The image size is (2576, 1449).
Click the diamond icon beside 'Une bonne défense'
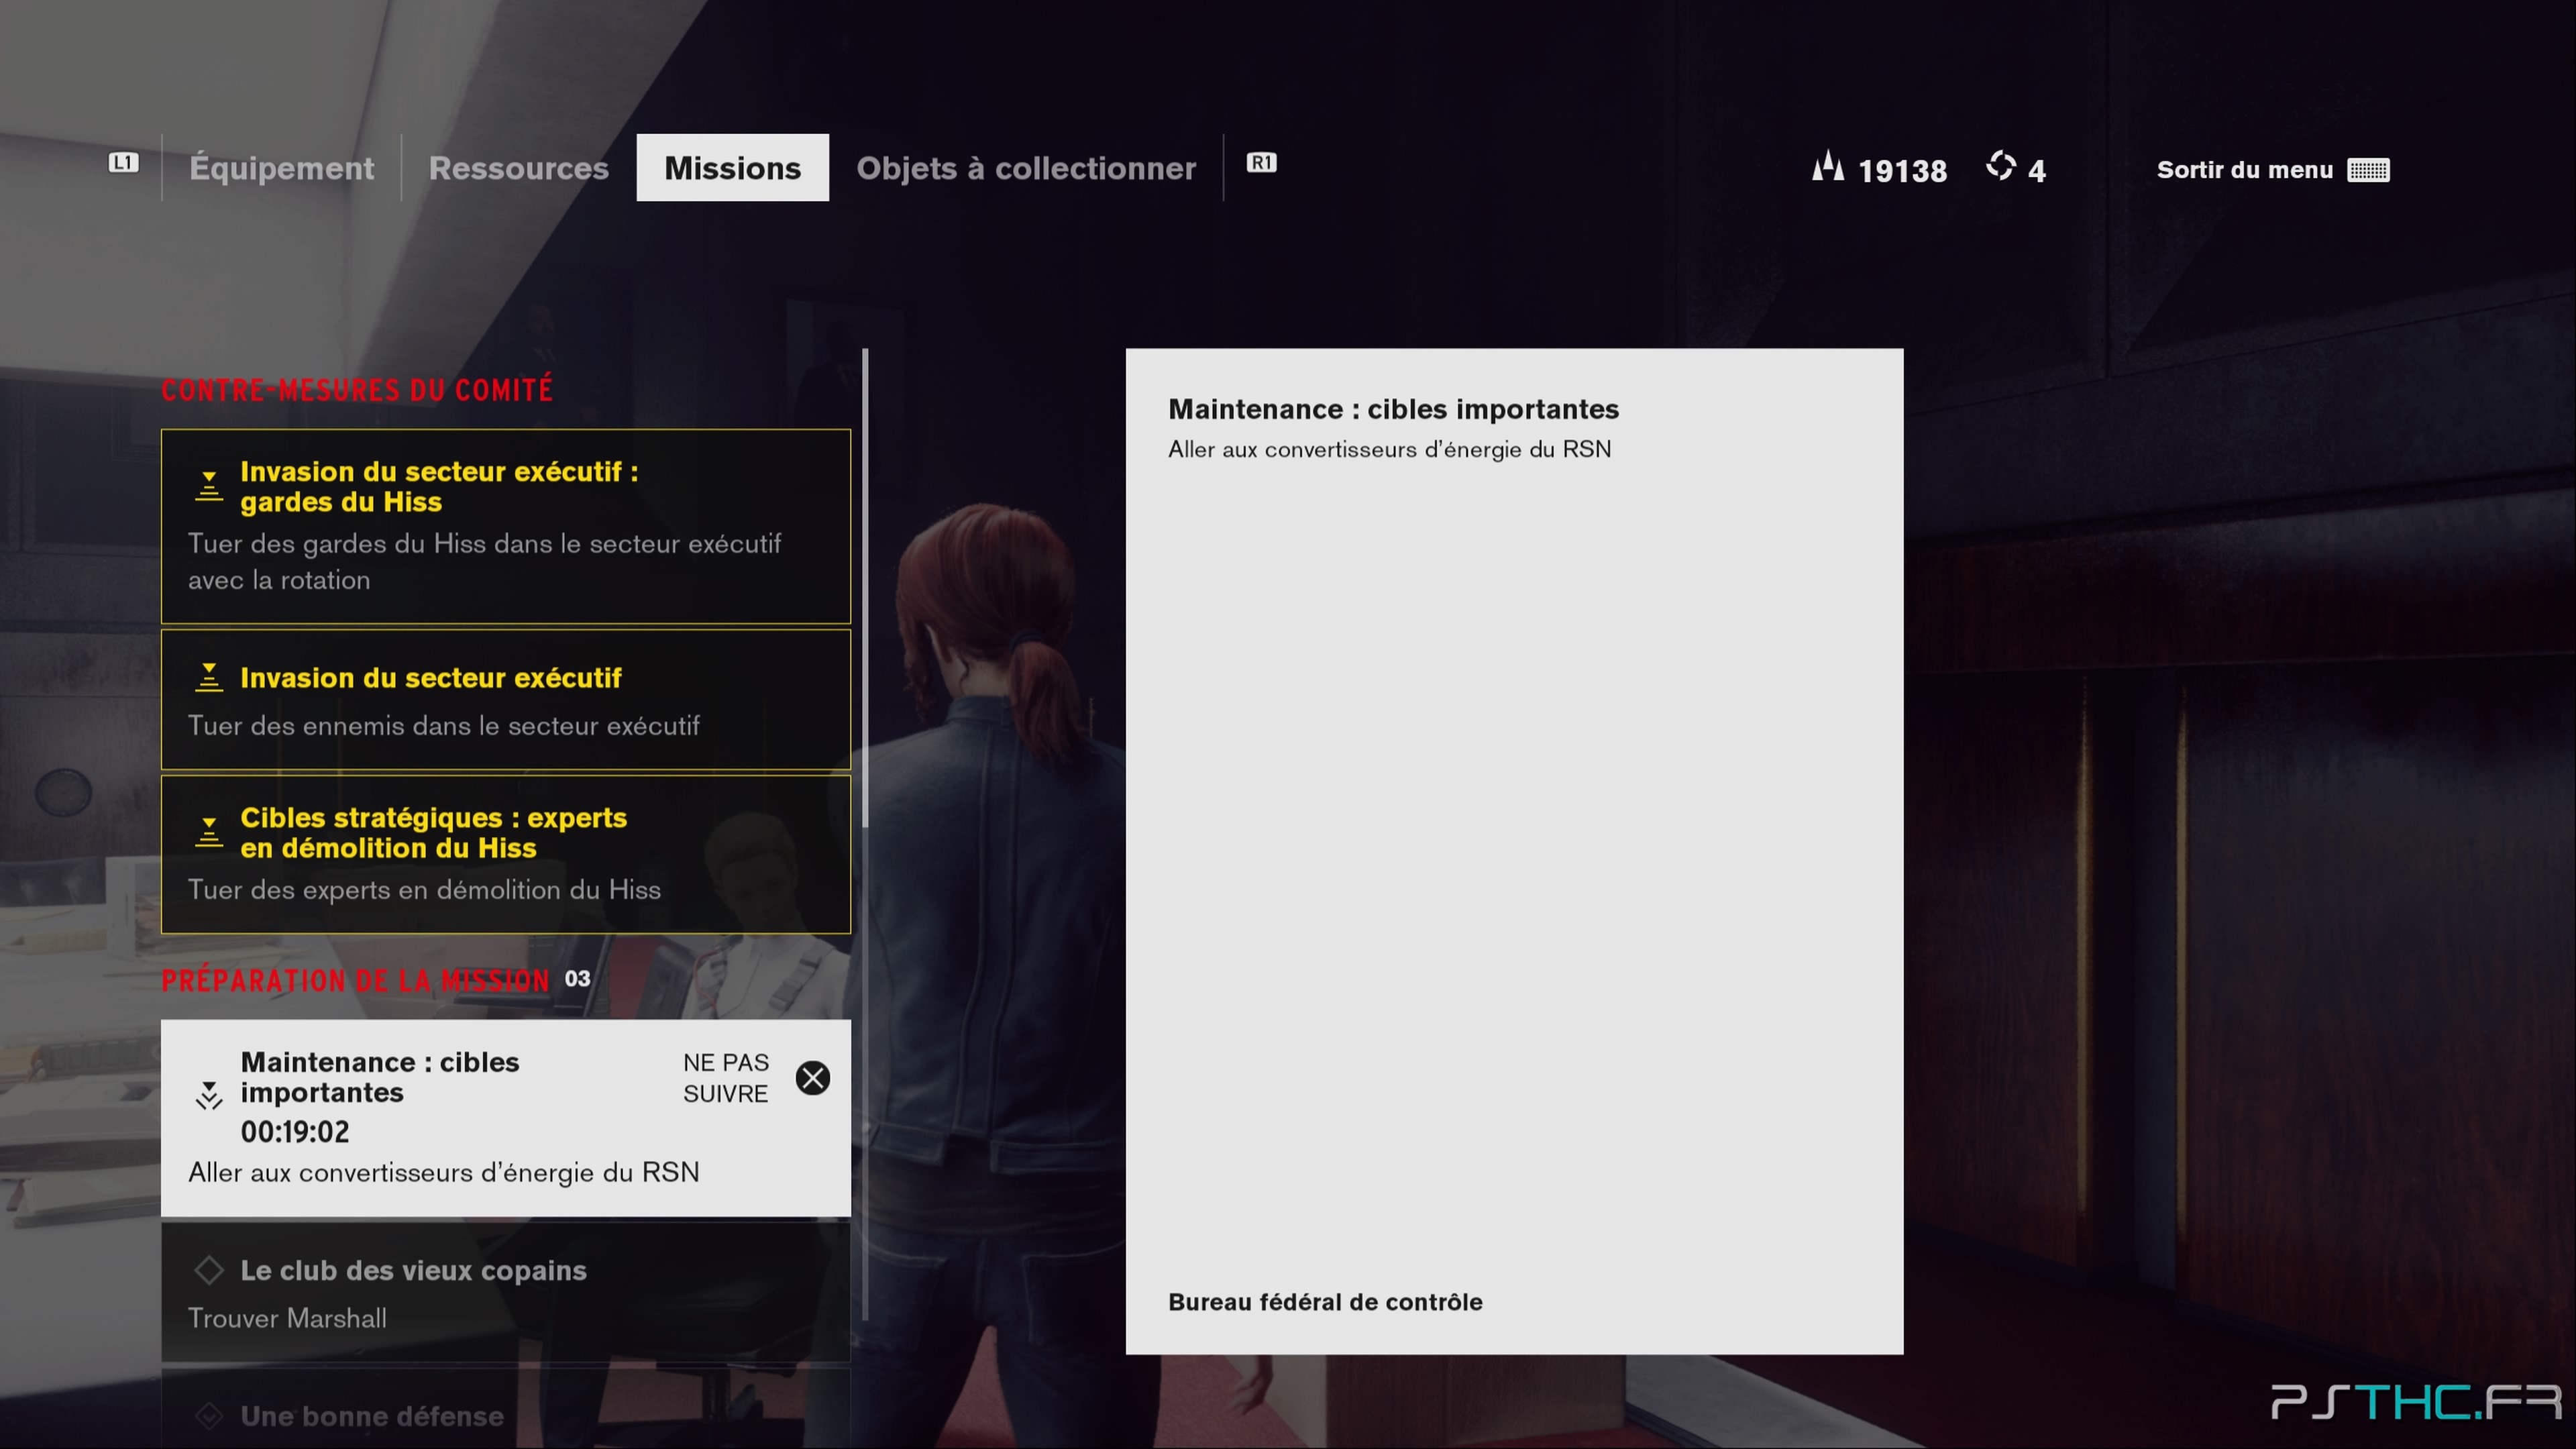coord(209,1416)
